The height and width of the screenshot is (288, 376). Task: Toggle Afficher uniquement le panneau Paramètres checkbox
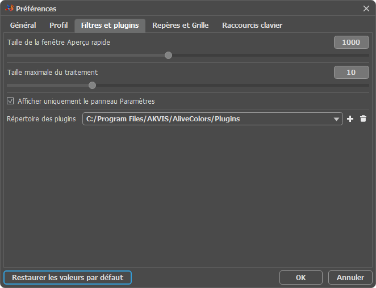pos(10,101)
